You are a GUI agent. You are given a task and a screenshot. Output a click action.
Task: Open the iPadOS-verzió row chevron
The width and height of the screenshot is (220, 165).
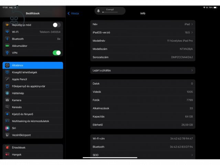(192, 32)
